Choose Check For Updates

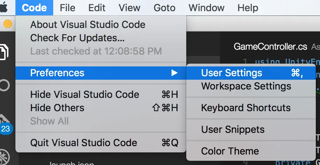[x=77, y=38]
